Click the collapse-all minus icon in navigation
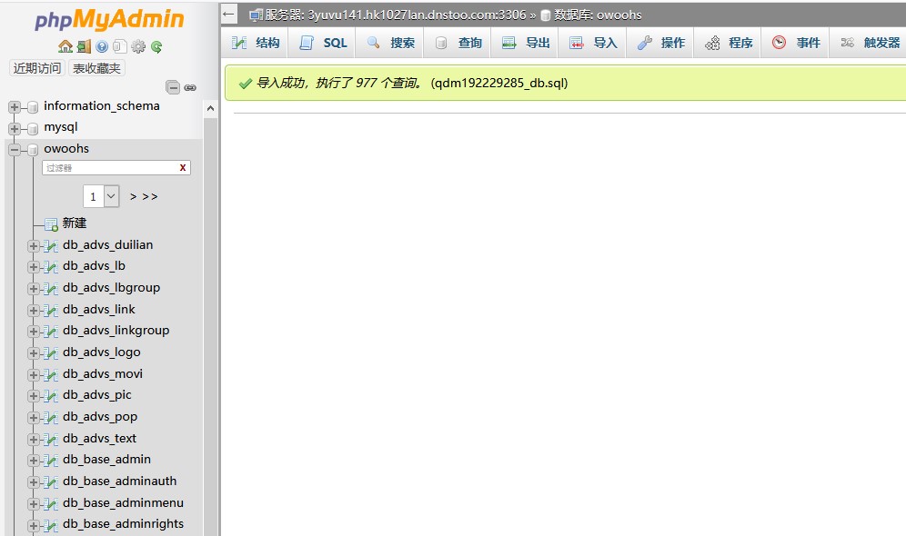This screenshot has height=536, width=906. [x=173, y=87]
